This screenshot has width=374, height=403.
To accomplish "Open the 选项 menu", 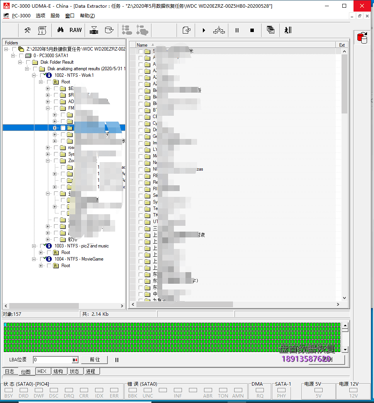I will click(41, 16).
